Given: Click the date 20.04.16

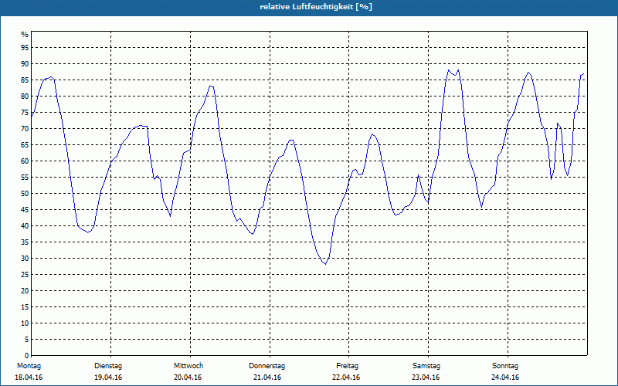Looking at the screenshot, I should [188, 378].
